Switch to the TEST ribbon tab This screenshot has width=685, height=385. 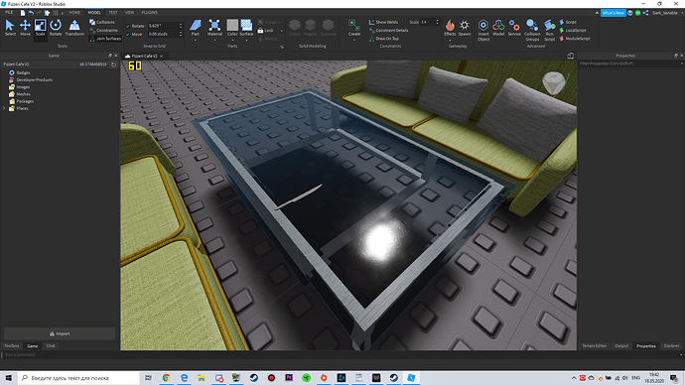coord(113,13)
